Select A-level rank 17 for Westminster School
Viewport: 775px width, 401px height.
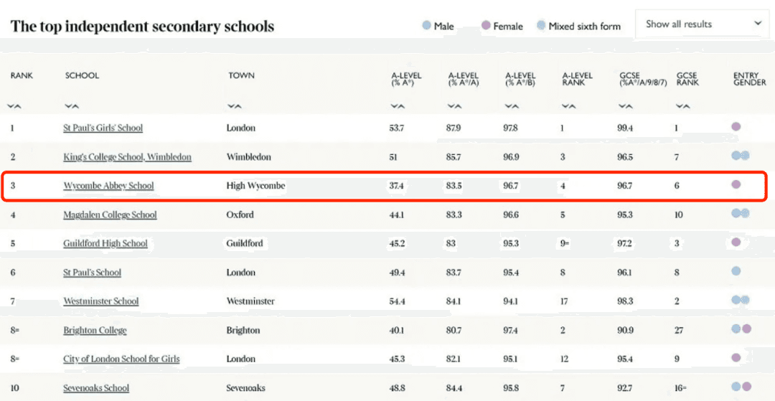coord(565,301)
